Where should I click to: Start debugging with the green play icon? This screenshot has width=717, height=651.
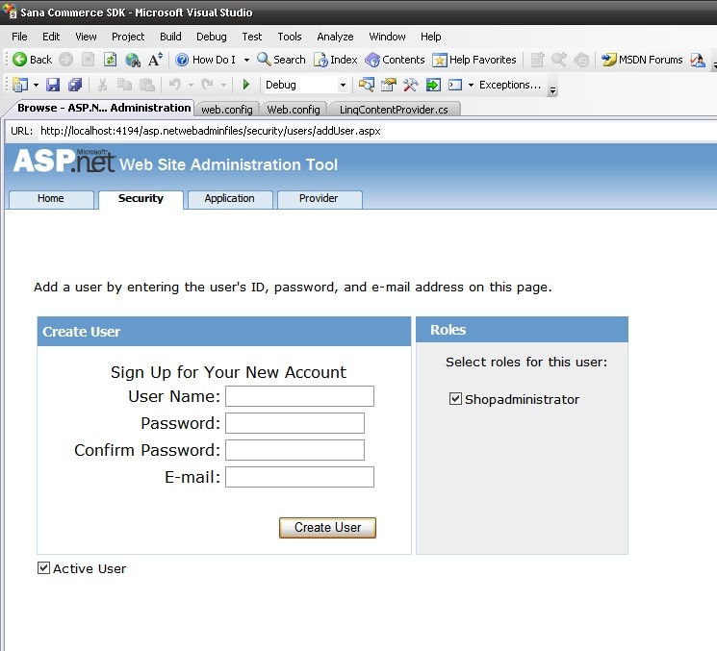point(246,85)
